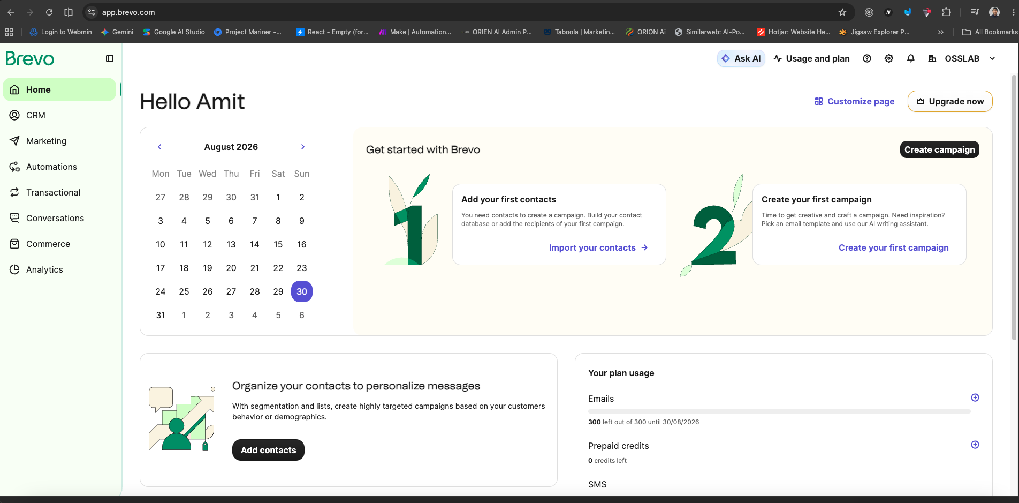Screen dimensions: 1019x503
Task: Go to previous month in calendar
Action: tap(159, 147)
